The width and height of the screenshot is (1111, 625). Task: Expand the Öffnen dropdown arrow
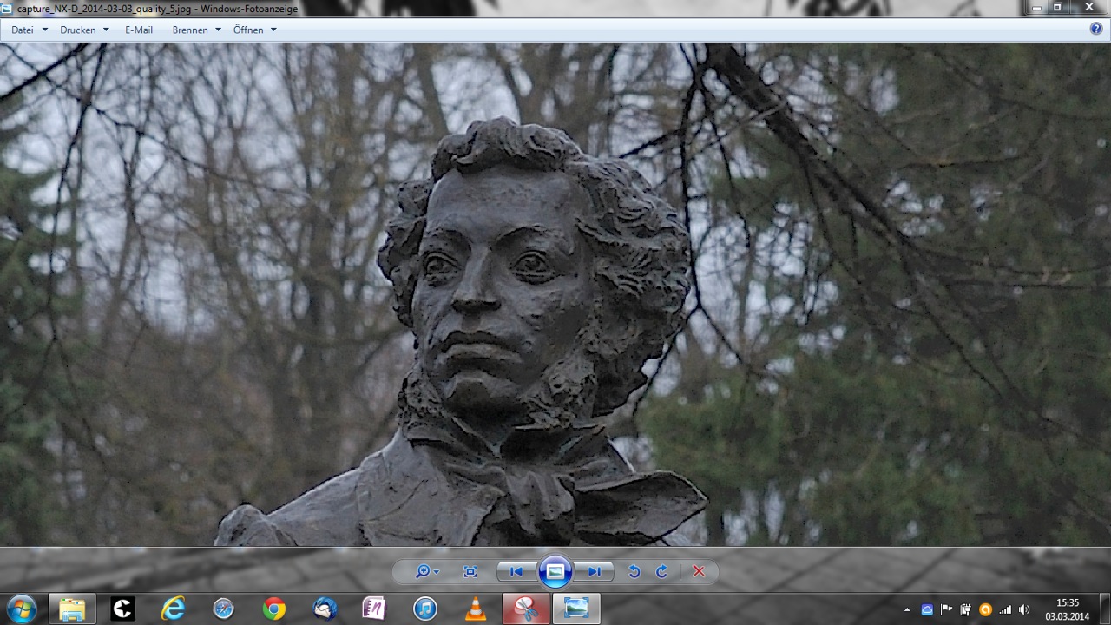point(273,30)
